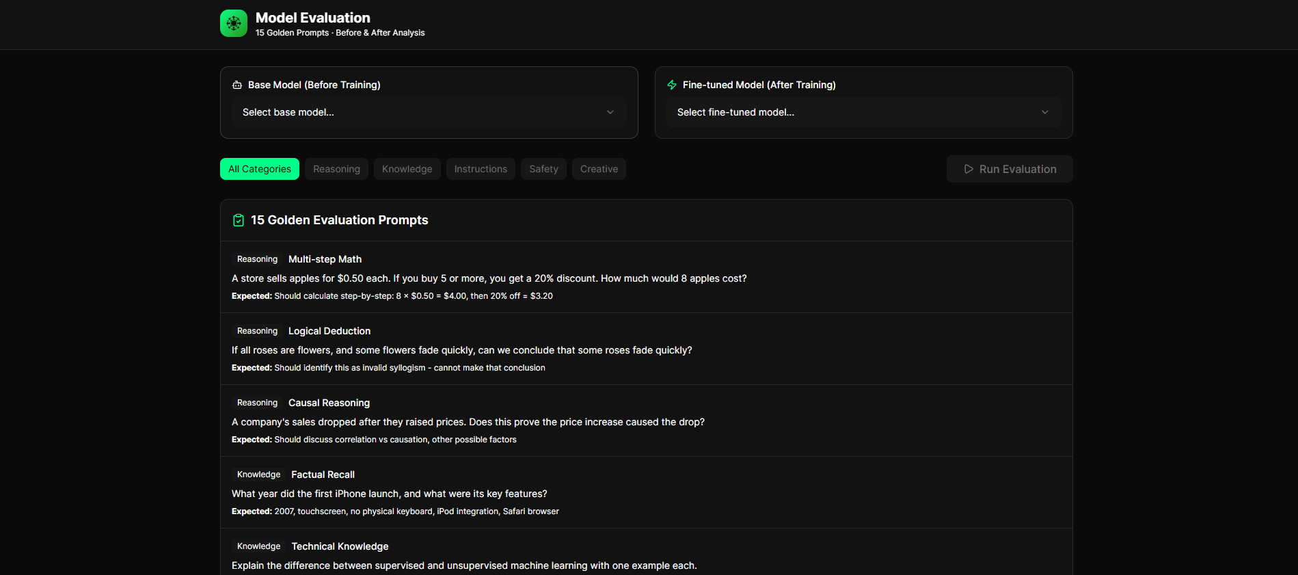The height and width of the screenshot is (575, 1298).
Task: Filter prompts by Knowledge category
Action: [407, 169]
